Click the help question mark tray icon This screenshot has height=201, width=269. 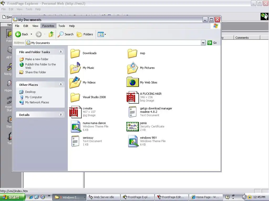pyautogui.click(x=227, y=197)
